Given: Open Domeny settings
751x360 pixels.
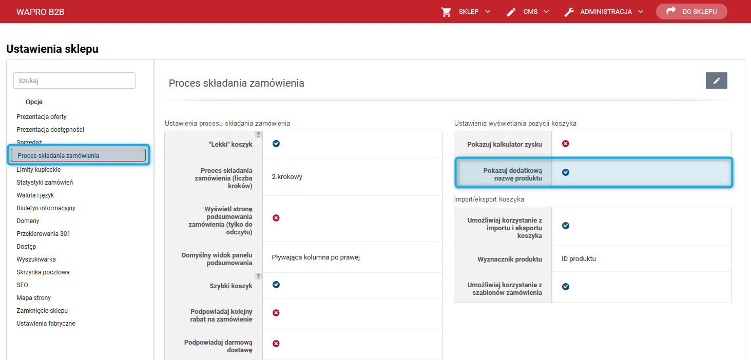Looking at the screenshot, I should (x=28, y=221).
